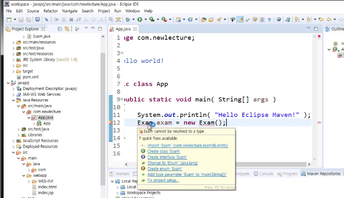The image size is (344, 198).
Task: Click the error marker on line 12
Action: [111, 123]
